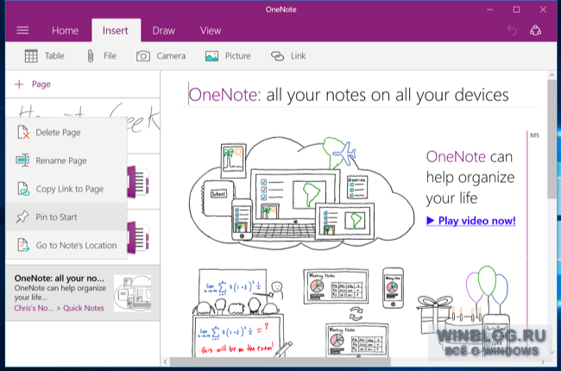The height and width of the screenshot is (371, 561).
Task: Click the cloud devices illustration
Action: point(301,192)
